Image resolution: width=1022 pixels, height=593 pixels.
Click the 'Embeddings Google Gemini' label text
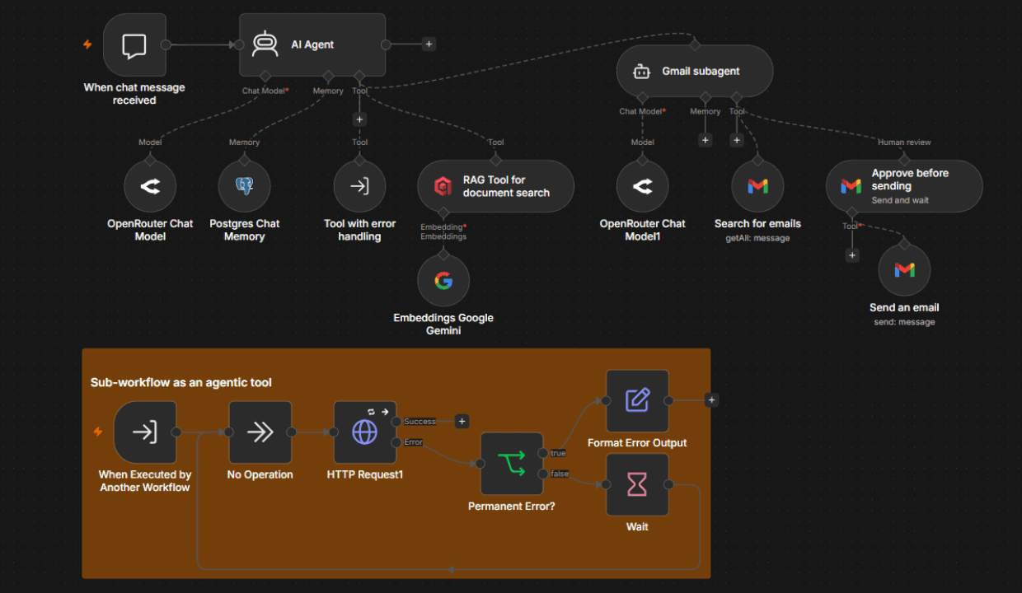click(443, 324)
